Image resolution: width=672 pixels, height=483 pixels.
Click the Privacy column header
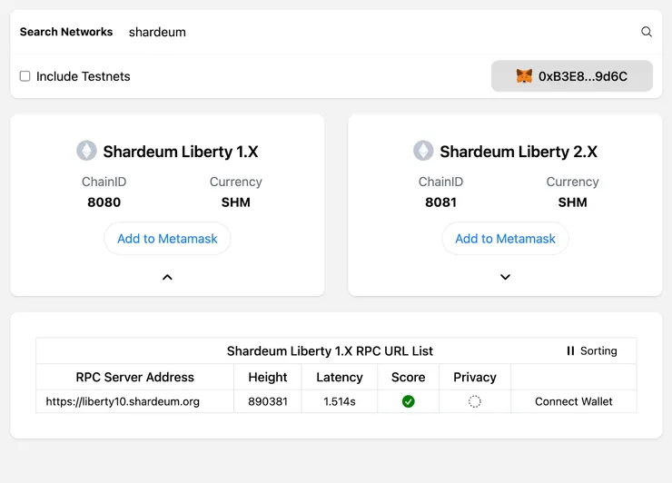coord(475,377)
